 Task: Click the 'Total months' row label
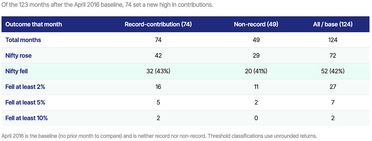coord(23,40)
